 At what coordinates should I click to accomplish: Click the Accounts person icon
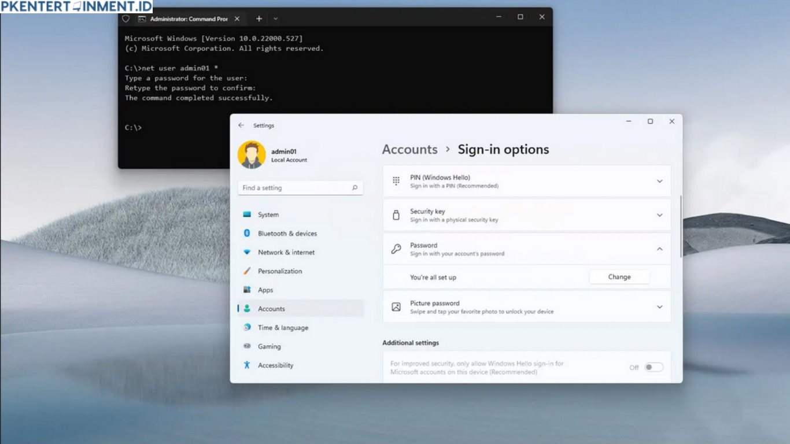click(247, 309)
